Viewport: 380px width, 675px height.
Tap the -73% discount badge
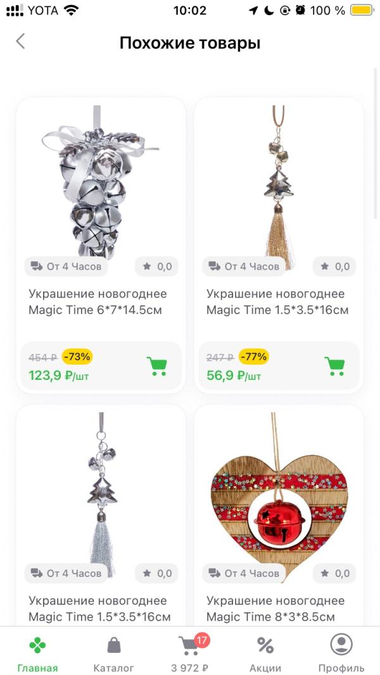77,356
